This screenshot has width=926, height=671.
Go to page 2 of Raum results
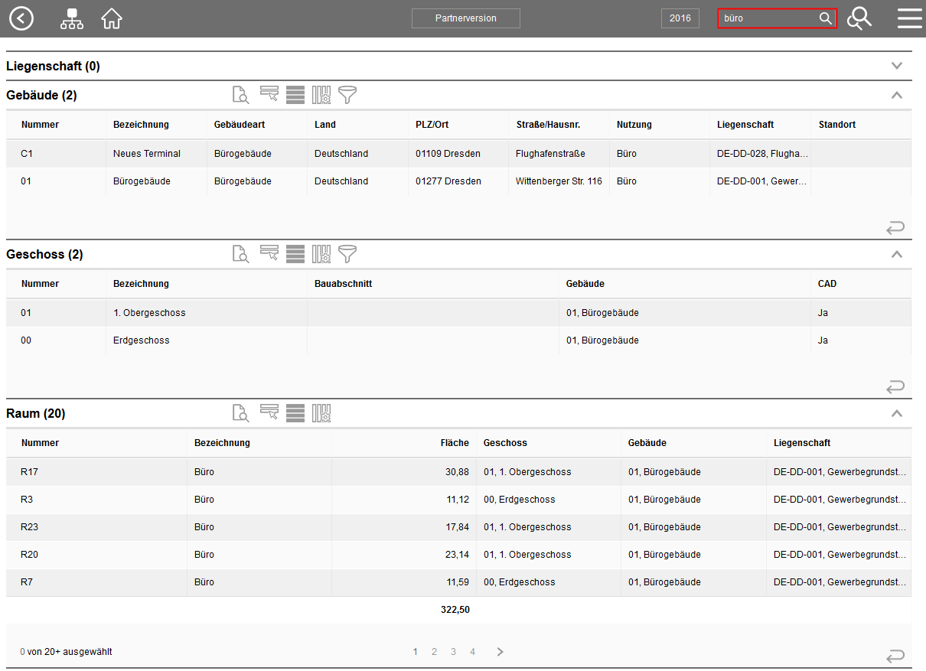434,652
